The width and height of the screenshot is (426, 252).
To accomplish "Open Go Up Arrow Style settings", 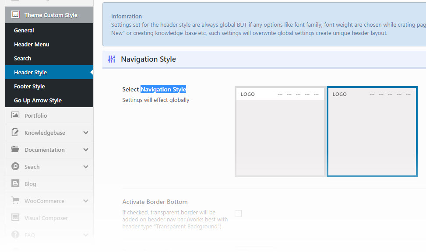I will click(38, 100).
